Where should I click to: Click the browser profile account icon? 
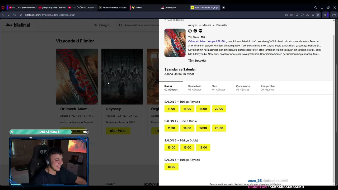point(318,15)
